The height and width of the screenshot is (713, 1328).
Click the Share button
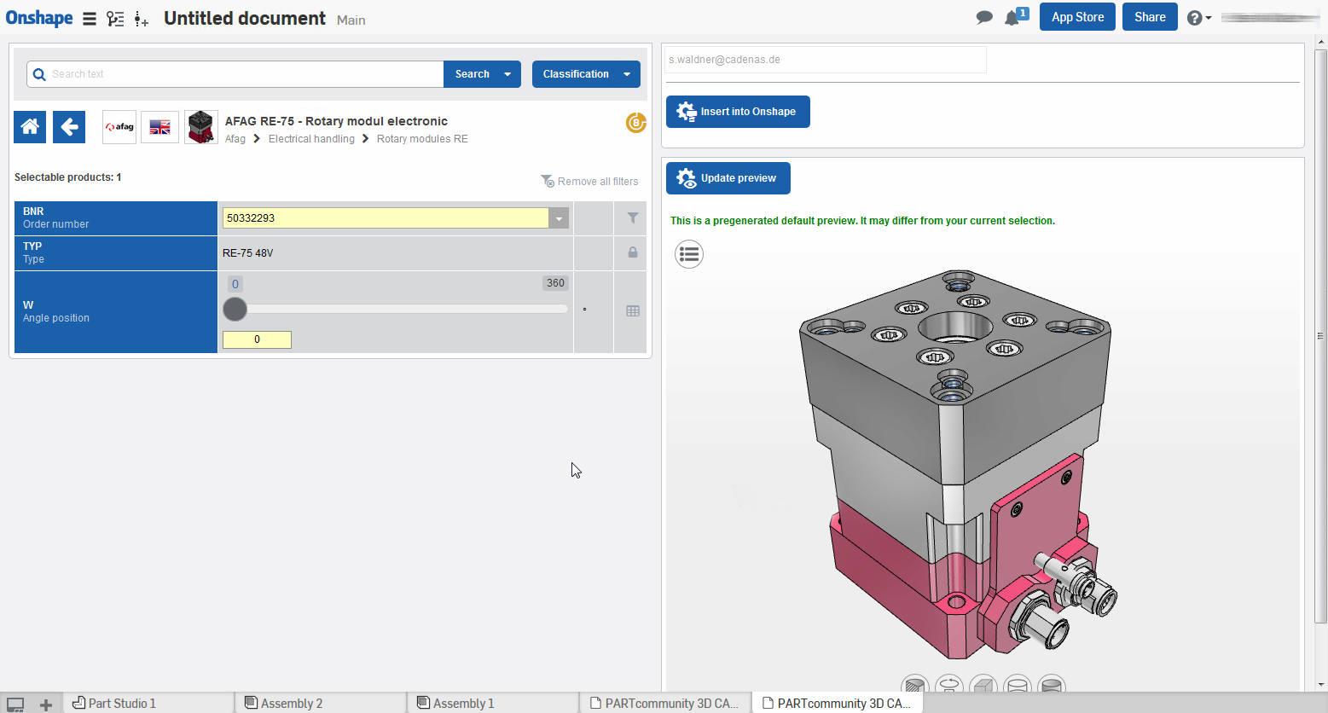click(x=1150, y=17)
